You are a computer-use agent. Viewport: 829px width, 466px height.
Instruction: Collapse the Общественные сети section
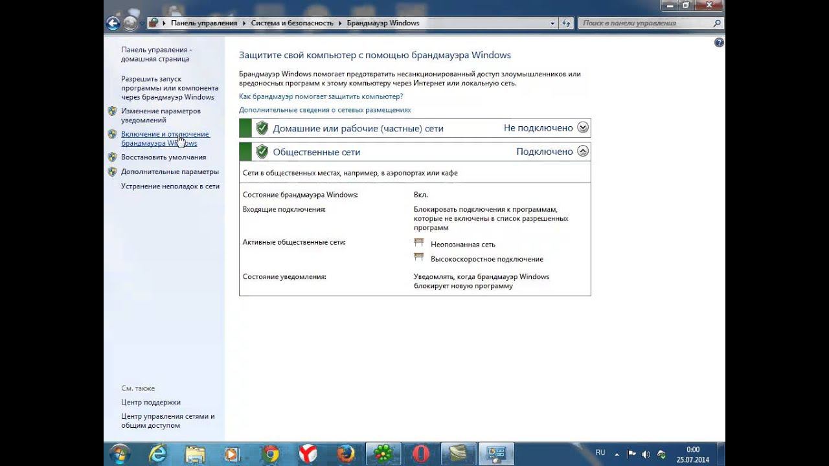pos(583,151)
